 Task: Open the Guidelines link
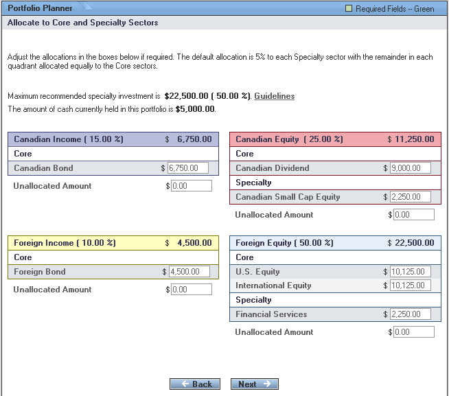275,96
